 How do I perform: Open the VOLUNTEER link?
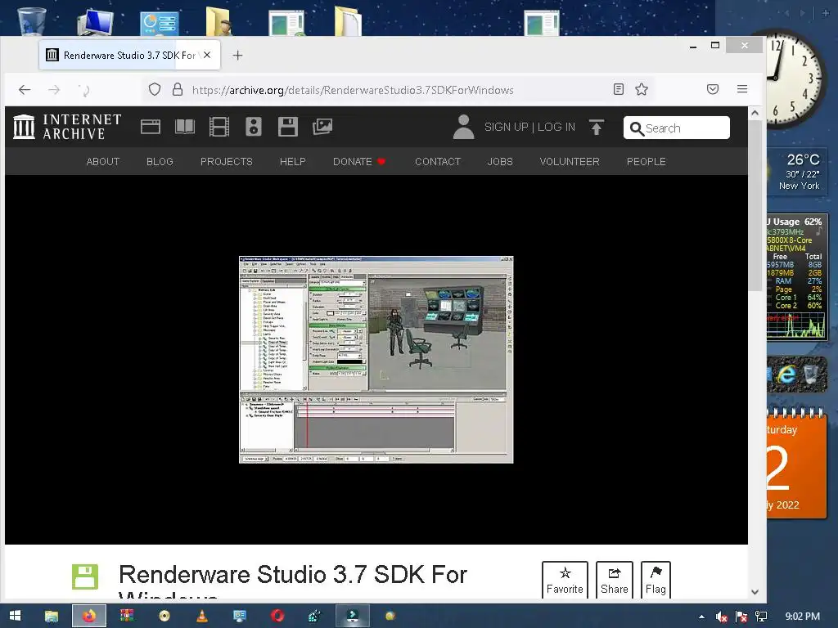570,161
